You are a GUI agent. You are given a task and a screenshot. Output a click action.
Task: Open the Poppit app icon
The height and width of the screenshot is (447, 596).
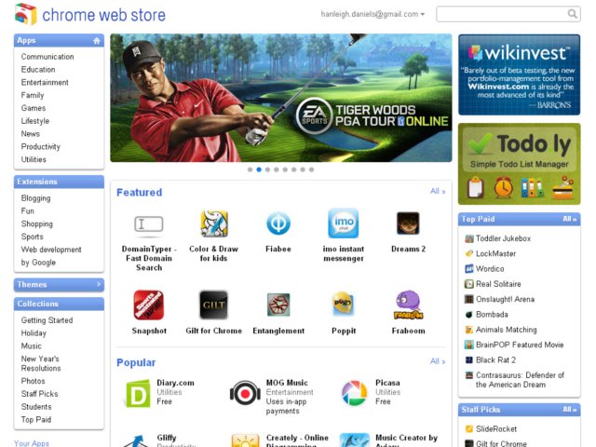[x=343, y=305]
